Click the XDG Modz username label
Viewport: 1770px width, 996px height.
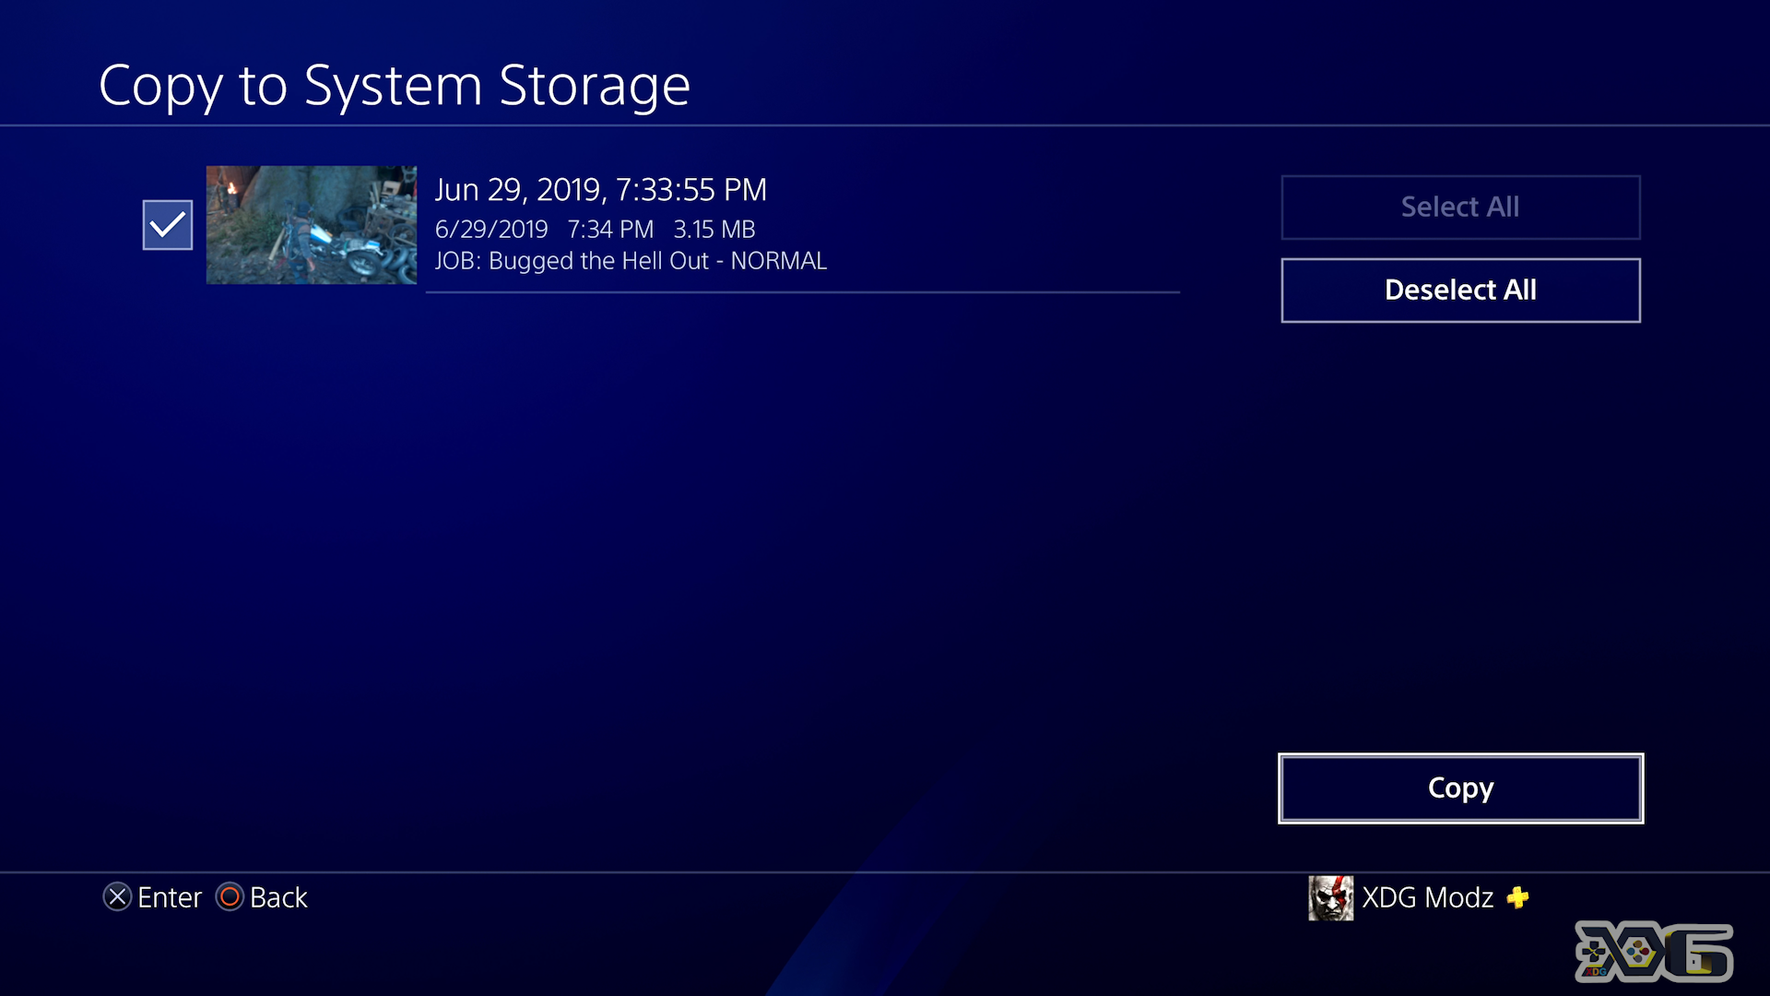[1428, 895]
